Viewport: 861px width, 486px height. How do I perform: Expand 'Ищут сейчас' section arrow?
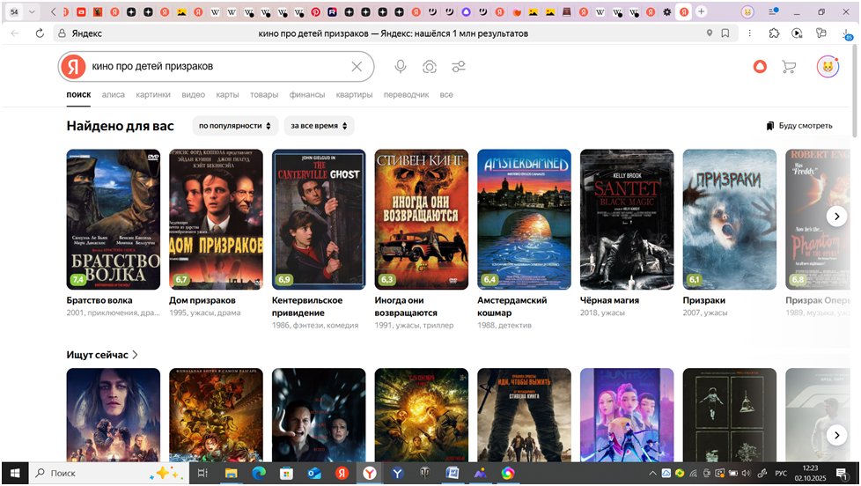coord(135,355)
